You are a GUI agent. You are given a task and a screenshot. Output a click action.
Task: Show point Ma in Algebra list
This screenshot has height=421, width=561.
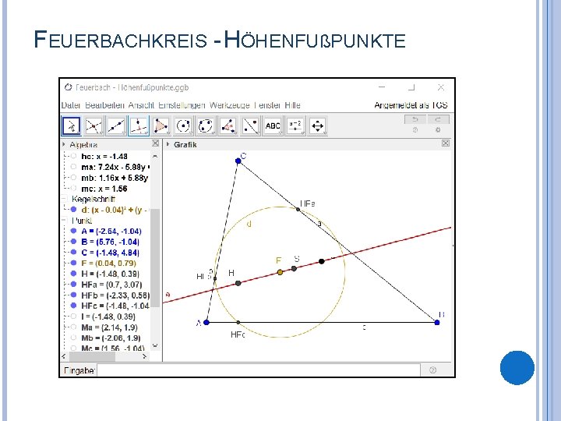tap(73, 327)
